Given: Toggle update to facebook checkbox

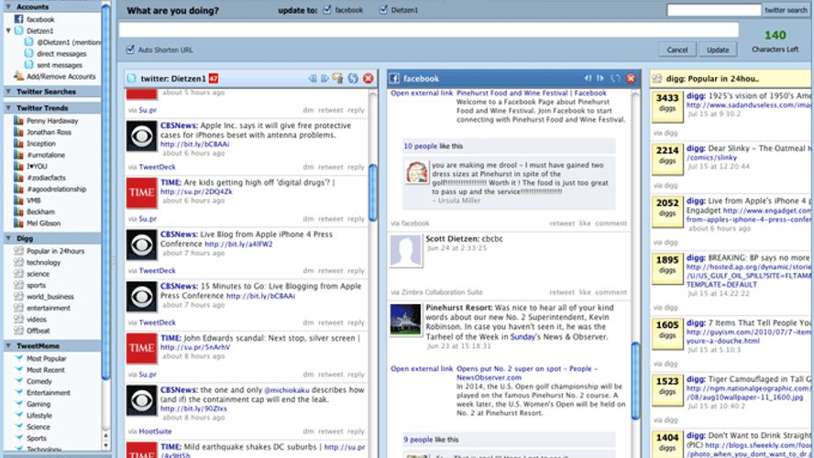Looking at the screenshot, I should tap(327, 10).
